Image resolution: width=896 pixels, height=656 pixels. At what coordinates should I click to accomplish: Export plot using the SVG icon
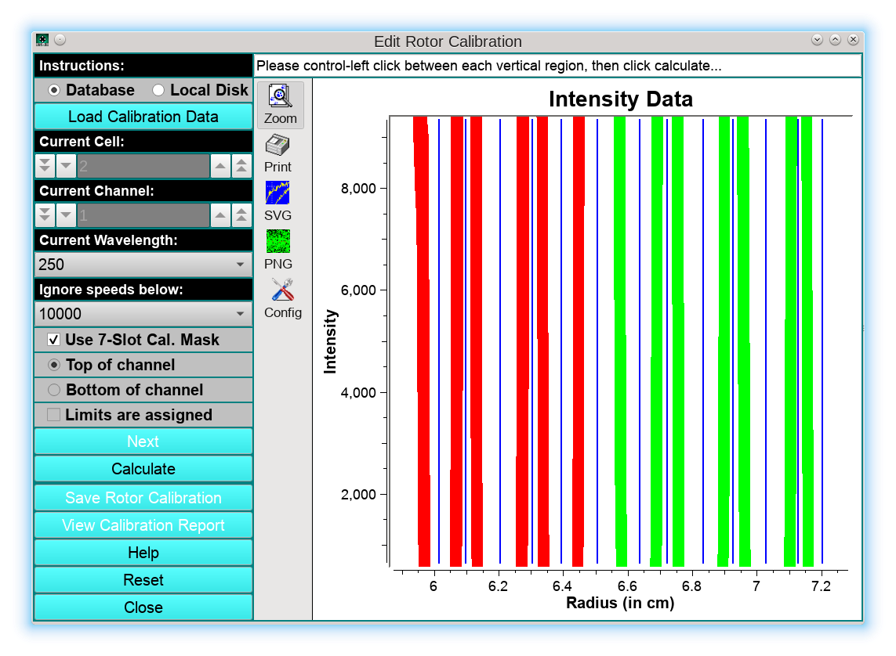click(278, 201)
